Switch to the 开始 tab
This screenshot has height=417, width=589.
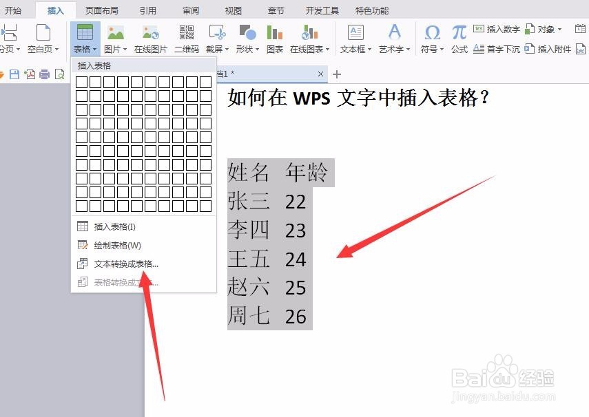[13, 10]
